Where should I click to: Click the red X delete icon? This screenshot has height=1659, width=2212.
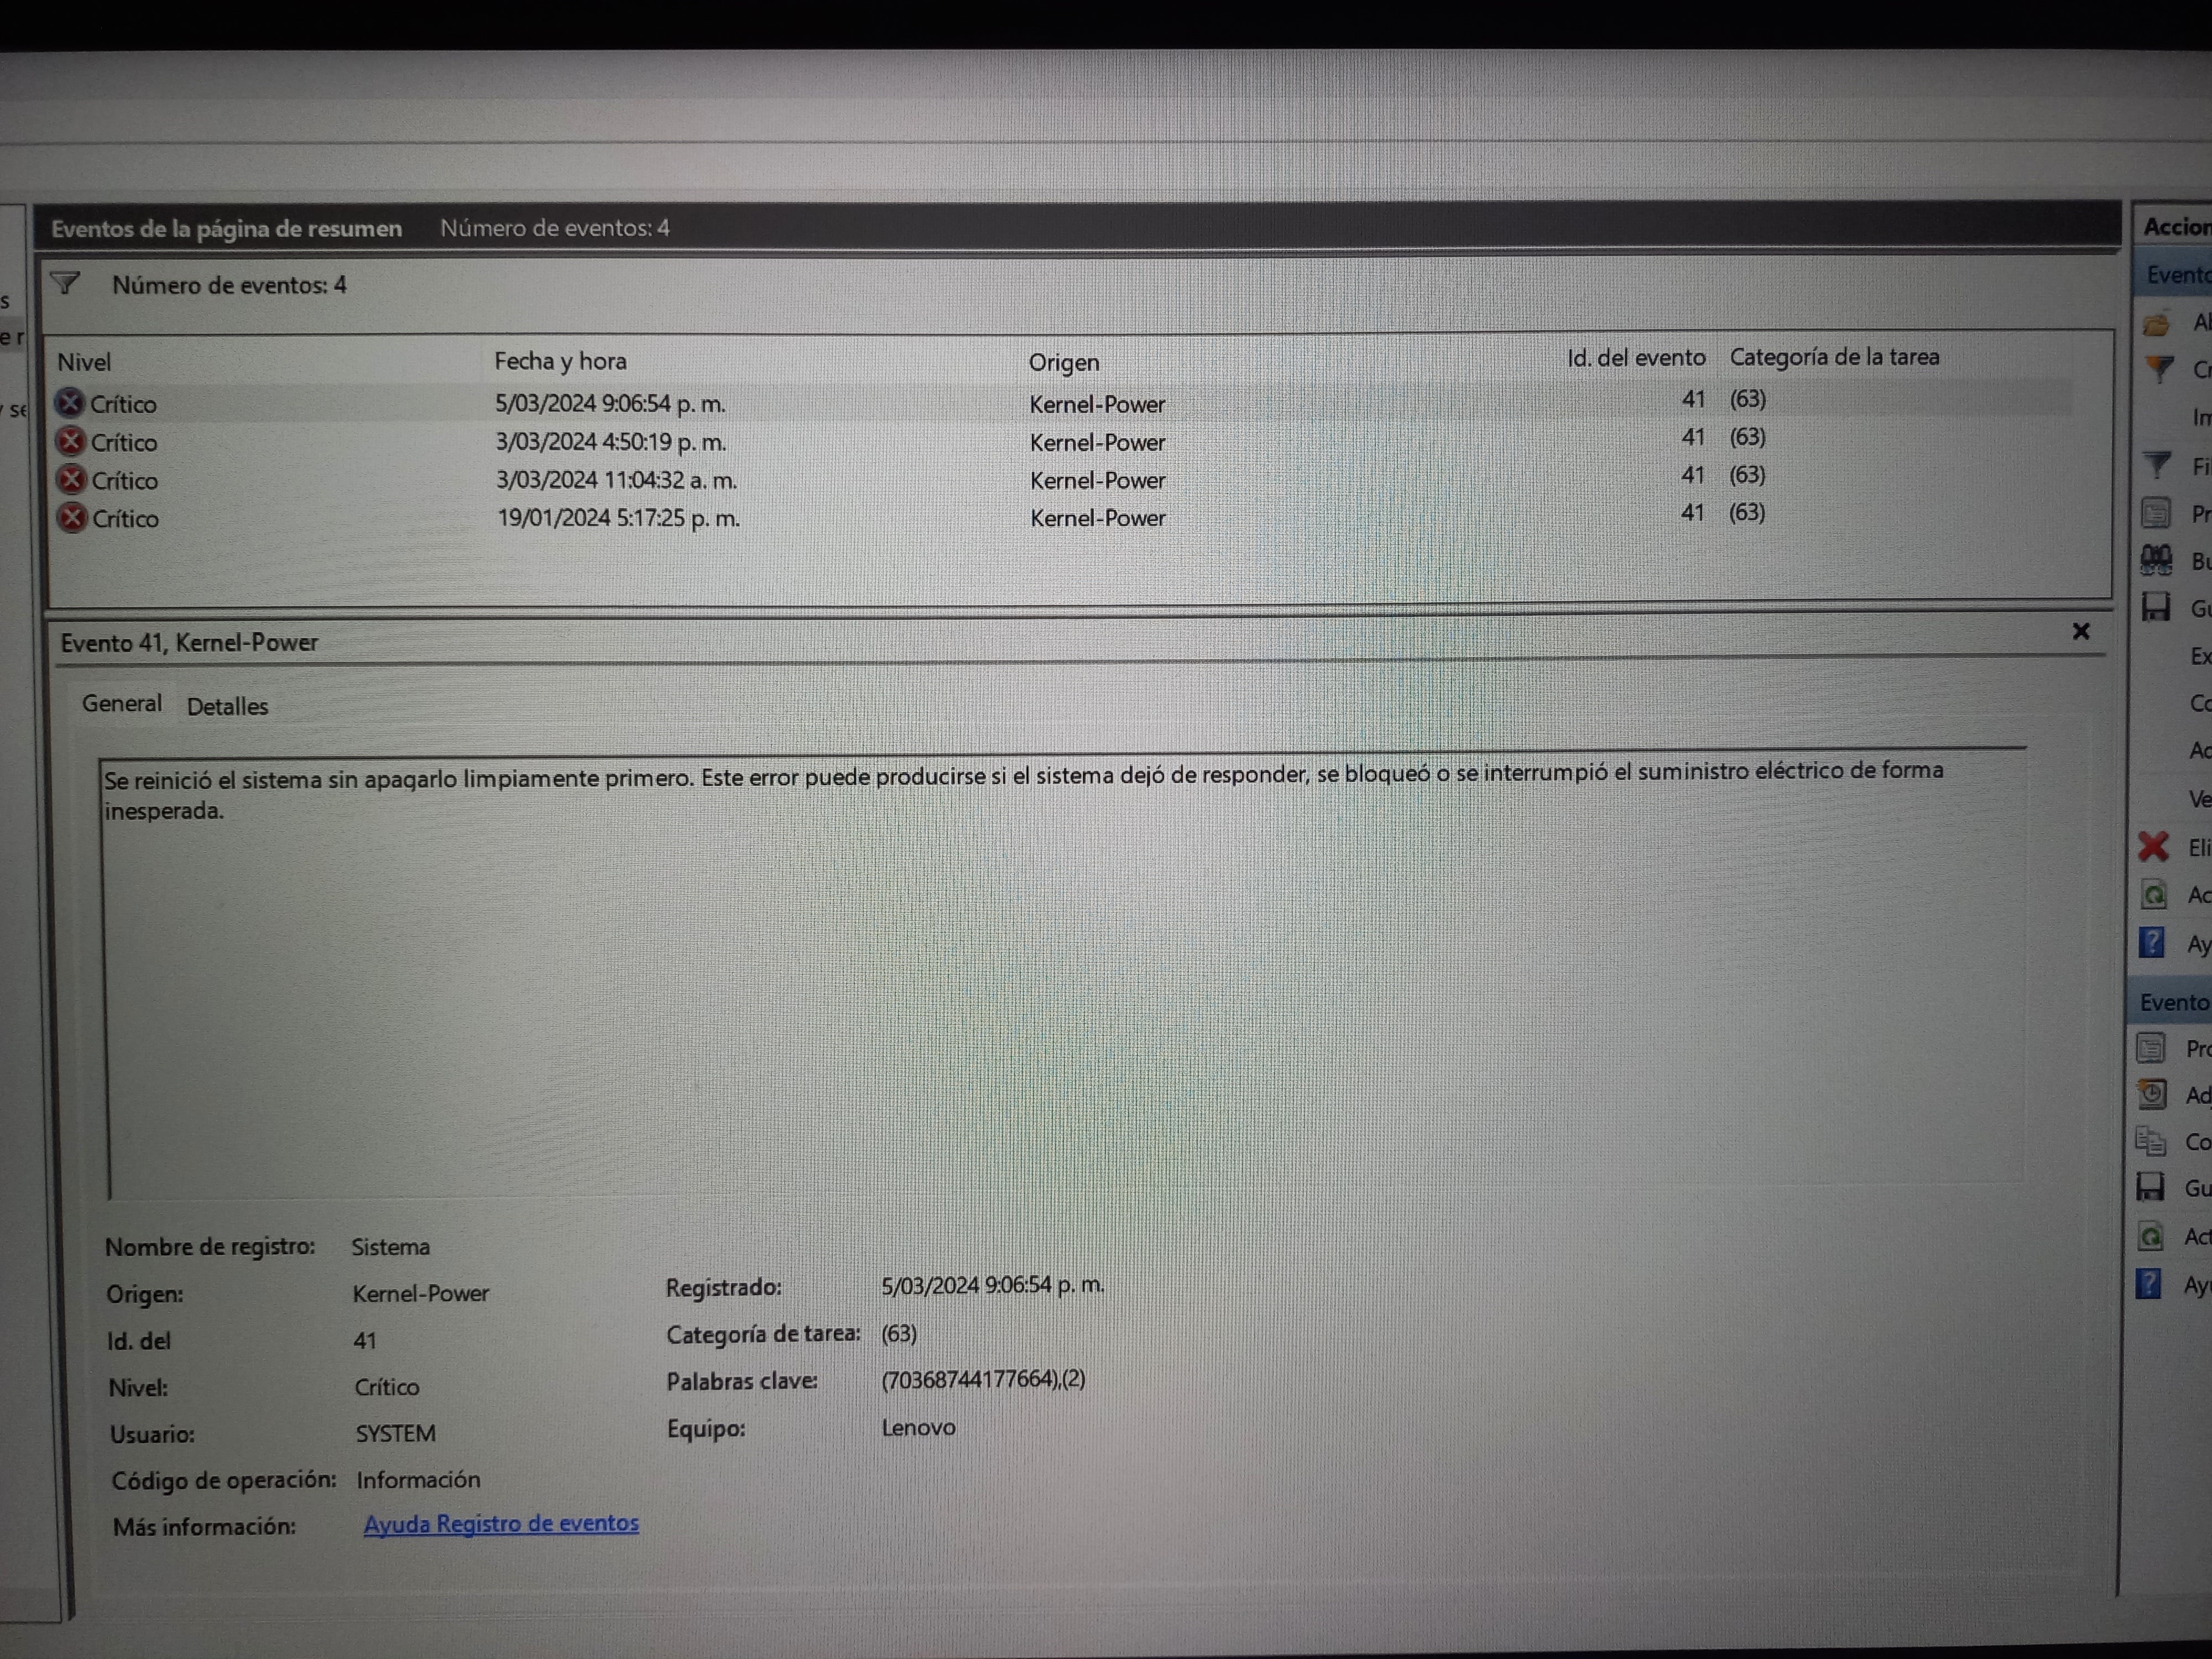(2153, 847)
